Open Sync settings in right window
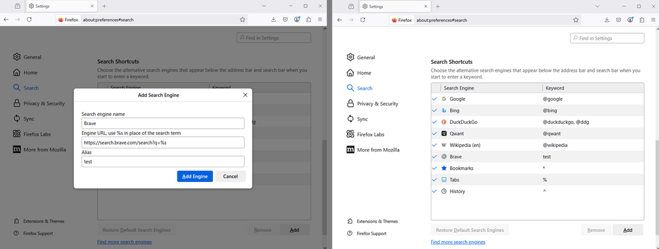Image resolution: width=659 pixels, height=249 pixels. coord(358,119)
